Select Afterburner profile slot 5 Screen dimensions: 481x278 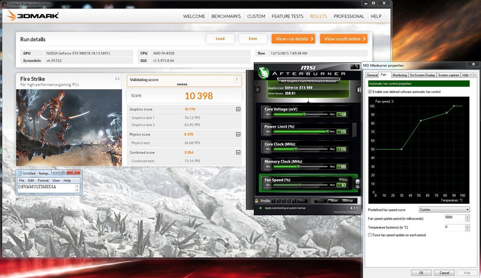(294, 201)
